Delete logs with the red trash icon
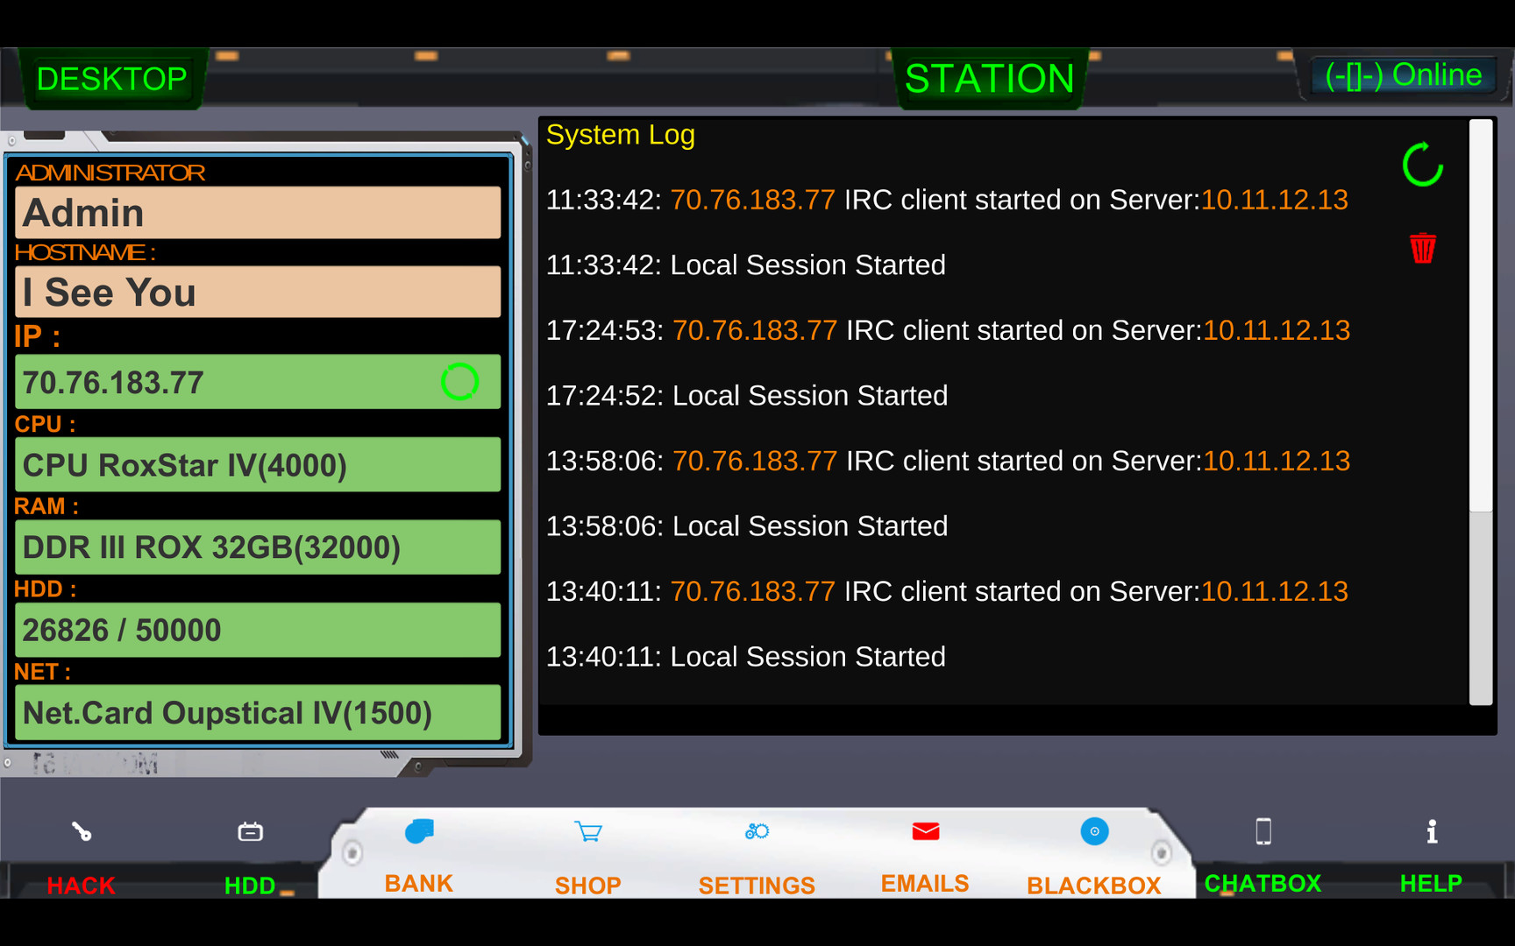 [1422, 248]
